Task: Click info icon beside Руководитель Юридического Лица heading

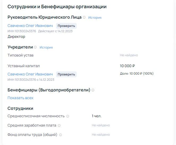Action: [x=84, y=17]
